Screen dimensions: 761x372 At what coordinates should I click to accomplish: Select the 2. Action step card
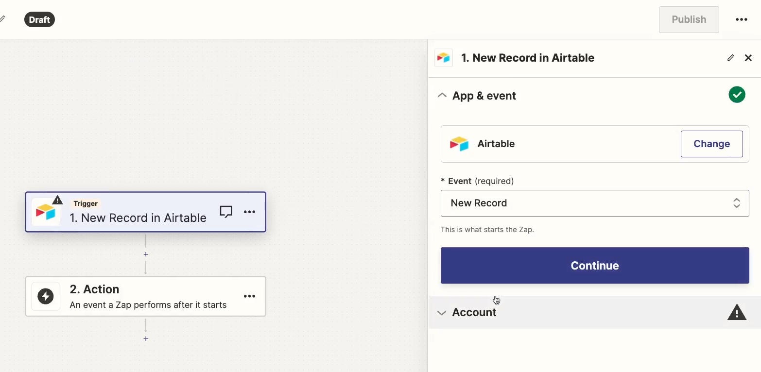[145, 296]
